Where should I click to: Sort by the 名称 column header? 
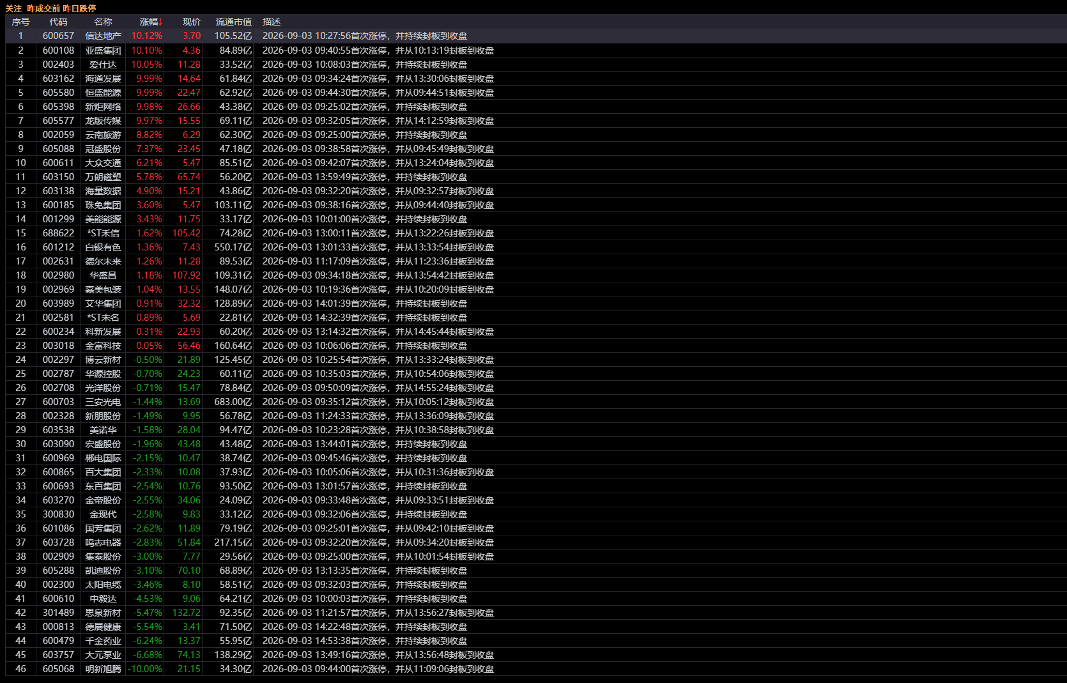tap(103, 22)
